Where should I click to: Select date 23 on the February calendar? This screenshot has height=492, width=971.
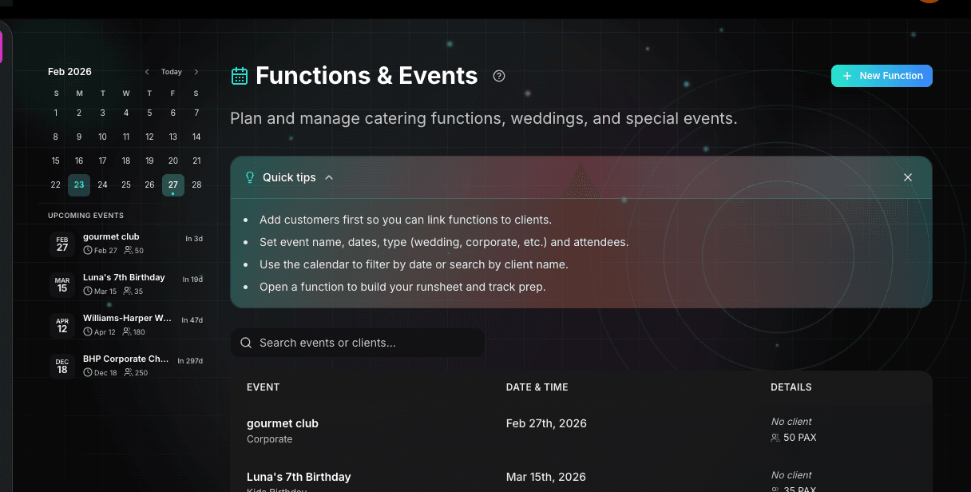(78, 184)
